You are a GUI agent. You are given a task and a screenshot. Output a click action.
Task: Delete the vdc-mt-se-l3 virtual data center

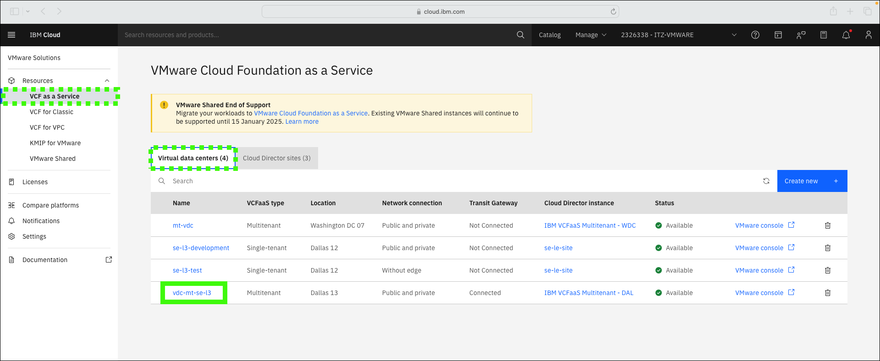click(828, 293)
